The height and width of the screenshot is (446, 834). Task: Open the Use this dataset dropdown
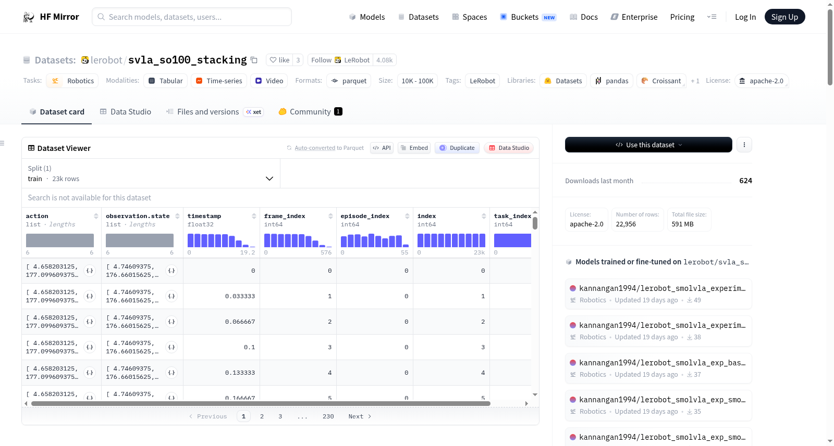pyautogui.click(x=648, y=145)
